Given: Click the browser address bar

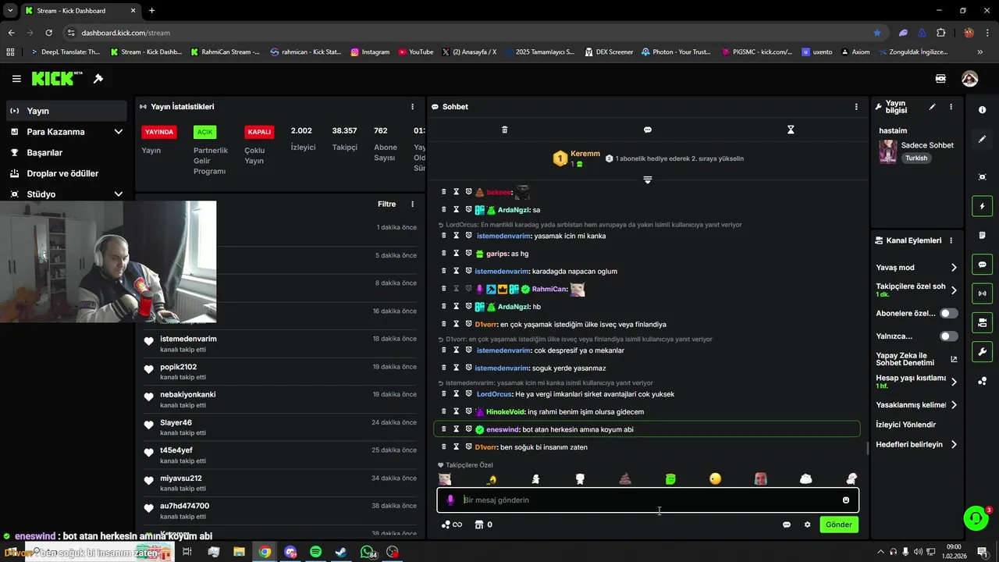Looking at the screenshot, I should pos(468,33).
